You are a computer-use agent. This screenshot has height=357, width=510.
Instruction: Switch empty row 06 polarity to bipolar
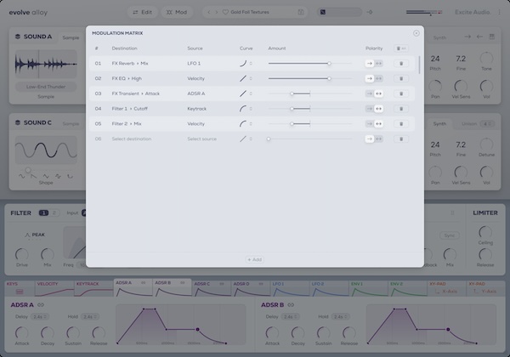pos(378,139)
